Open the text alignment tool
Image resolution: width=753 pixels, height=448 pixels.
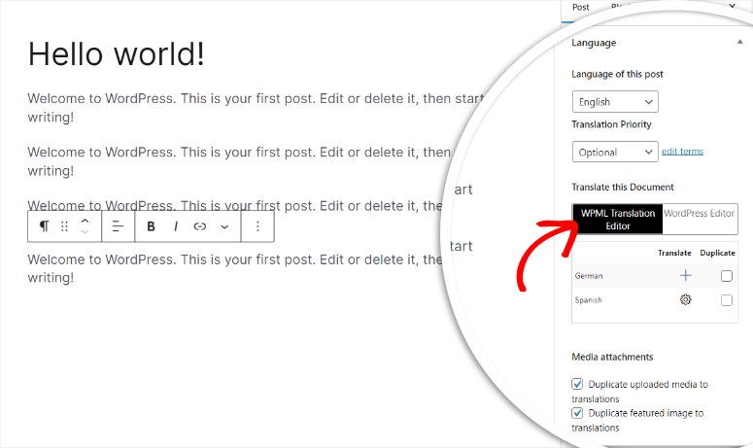pos(118,226)
